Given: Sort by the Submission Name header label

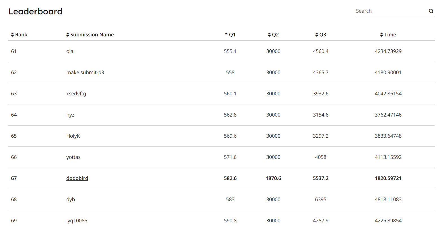Looking at the screenshot, I should [92, 35].
